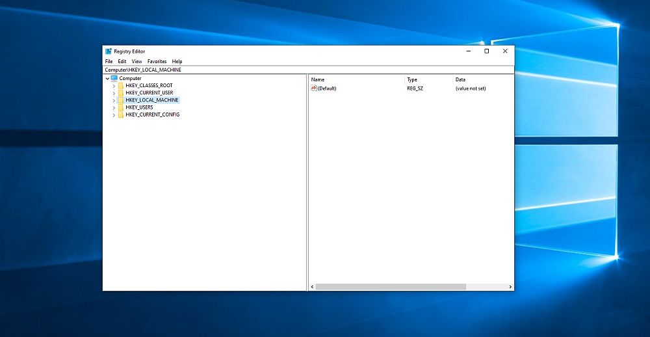Click the registry path address bar
Image resolution: width=650 pixels, height=337 pixels.
pyautogui.click(x=308, y=70)
